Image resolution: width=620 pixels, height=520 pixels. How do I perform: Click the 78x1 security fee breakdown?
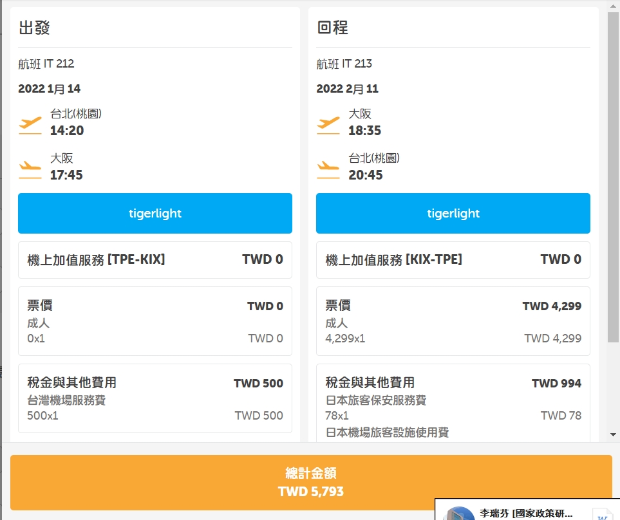337,415
